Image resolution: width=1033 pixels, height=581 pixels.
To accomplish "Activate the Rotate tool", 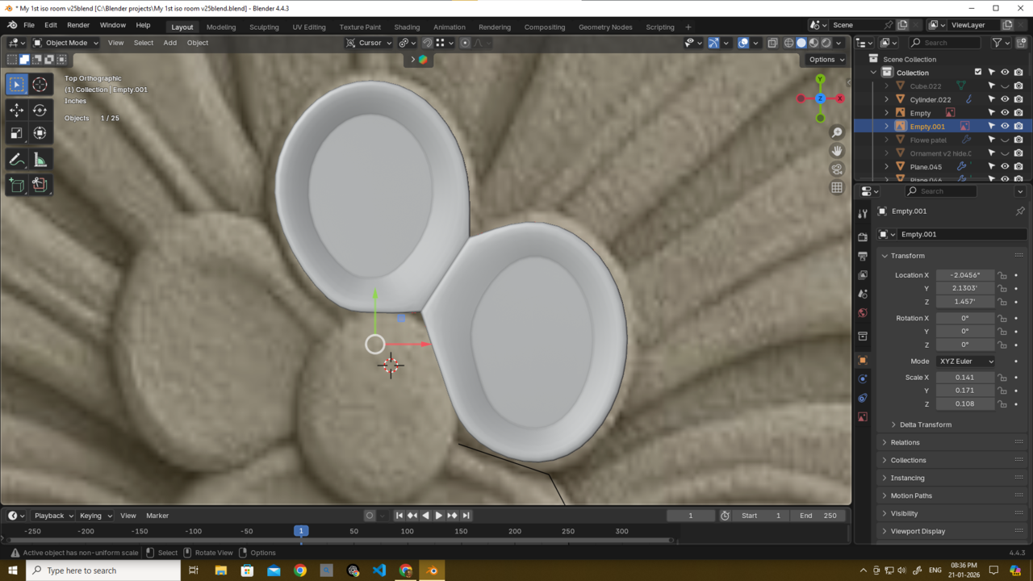I will click(x=40, y=110).
